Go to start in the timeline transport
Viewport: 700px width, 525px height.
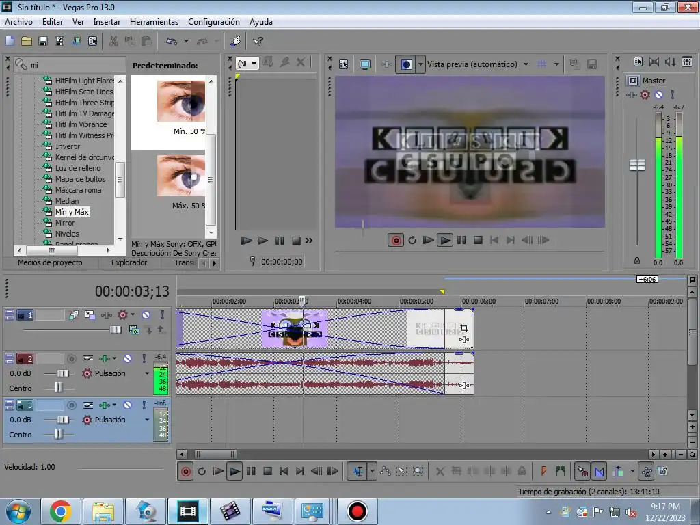click(x=284, y=471)
